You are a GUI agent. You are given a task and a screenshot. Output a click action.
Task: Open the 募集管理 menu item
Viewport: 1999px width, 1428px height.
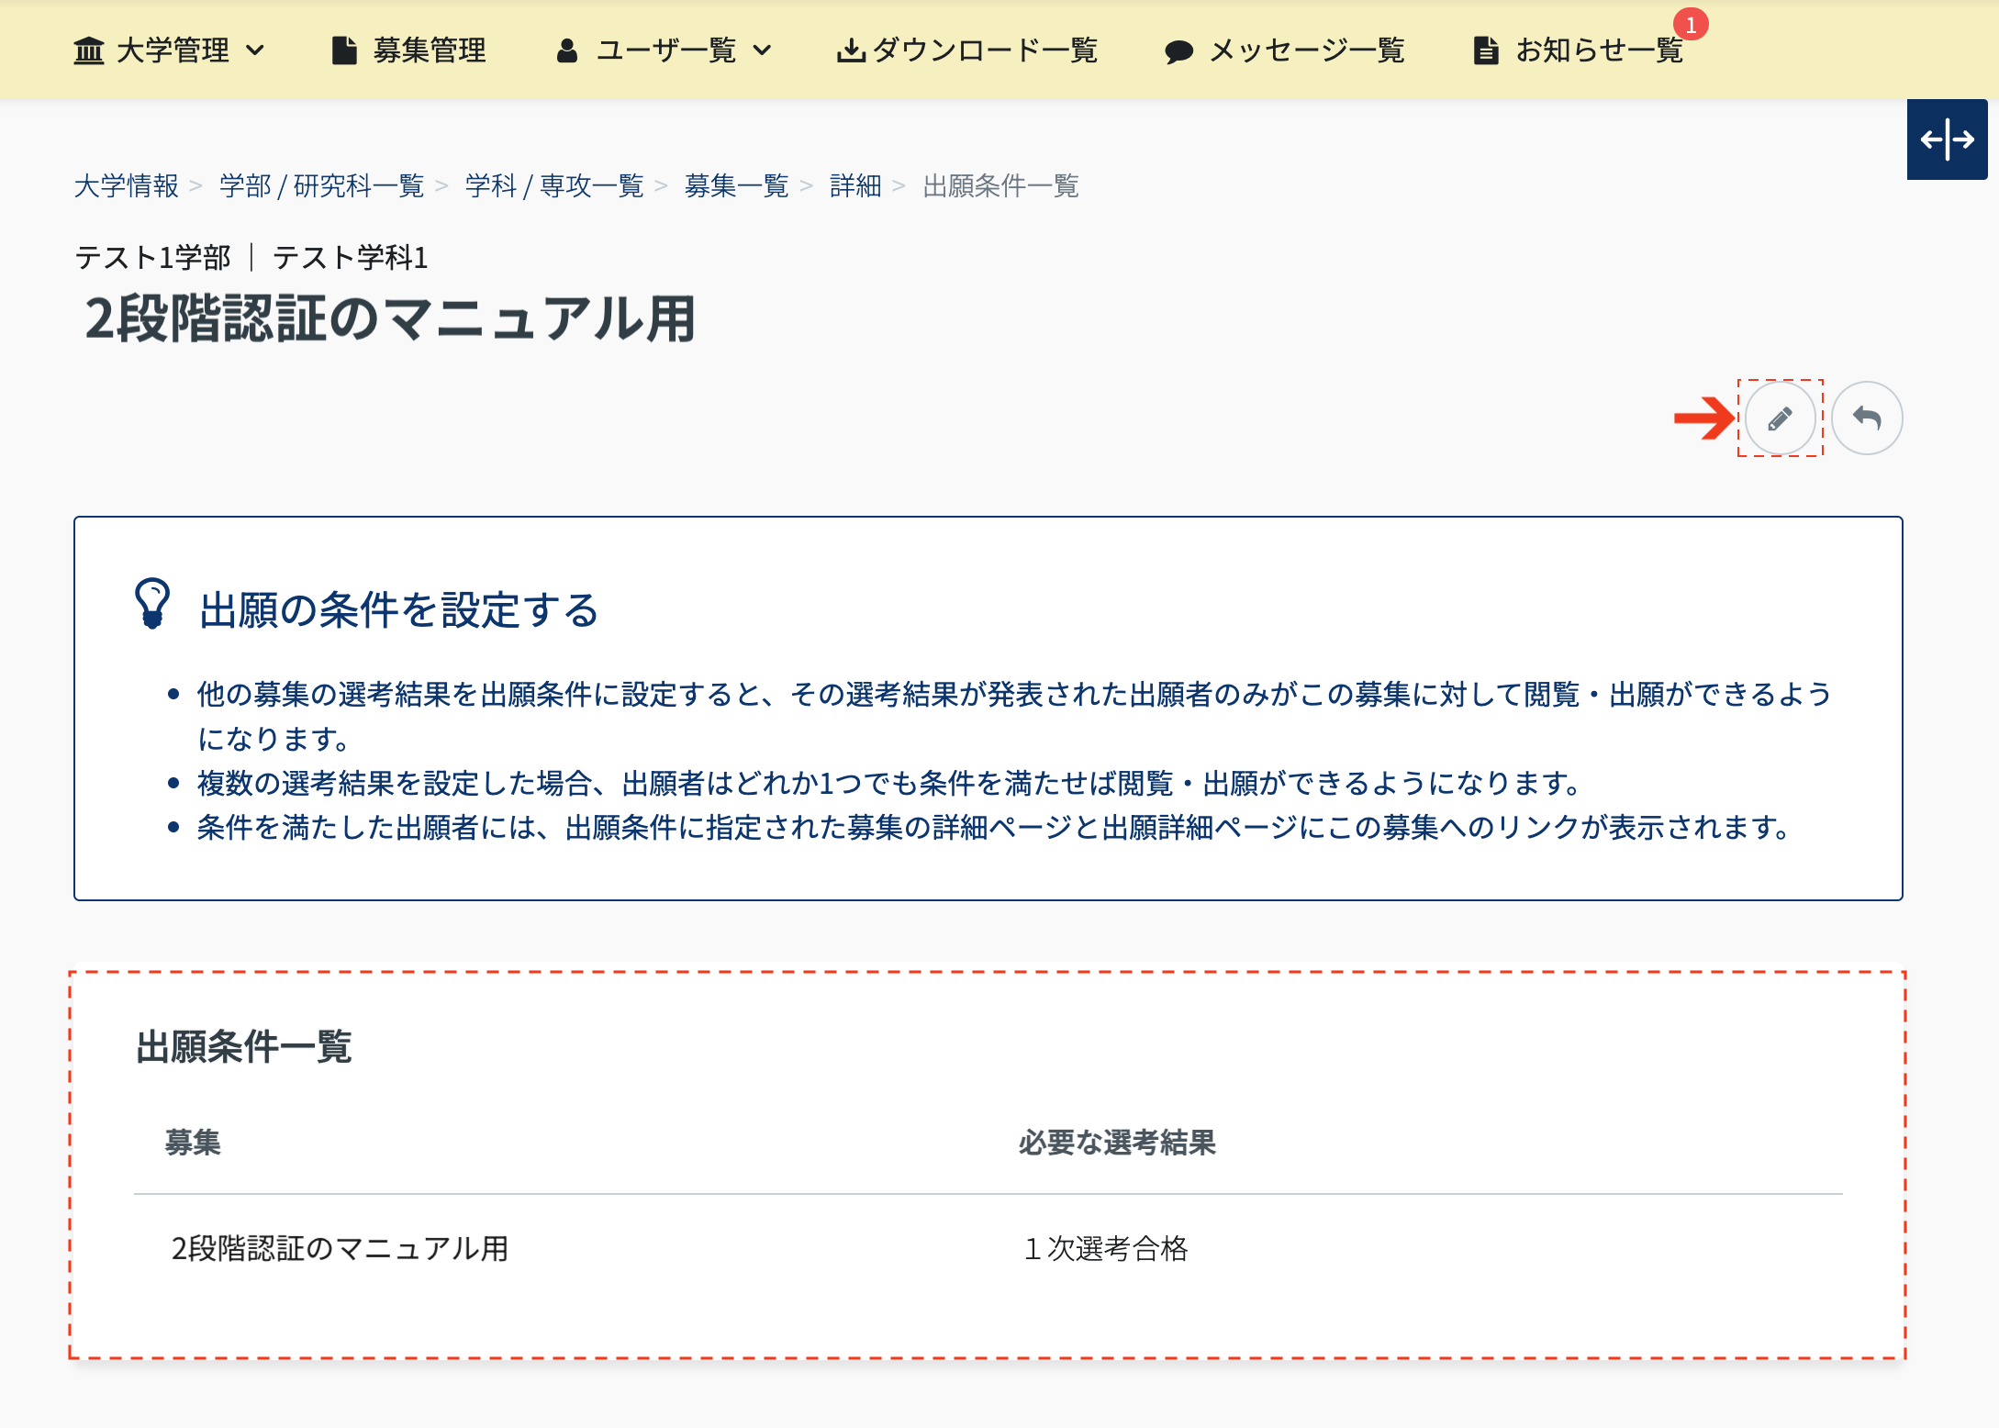point(429,50)
